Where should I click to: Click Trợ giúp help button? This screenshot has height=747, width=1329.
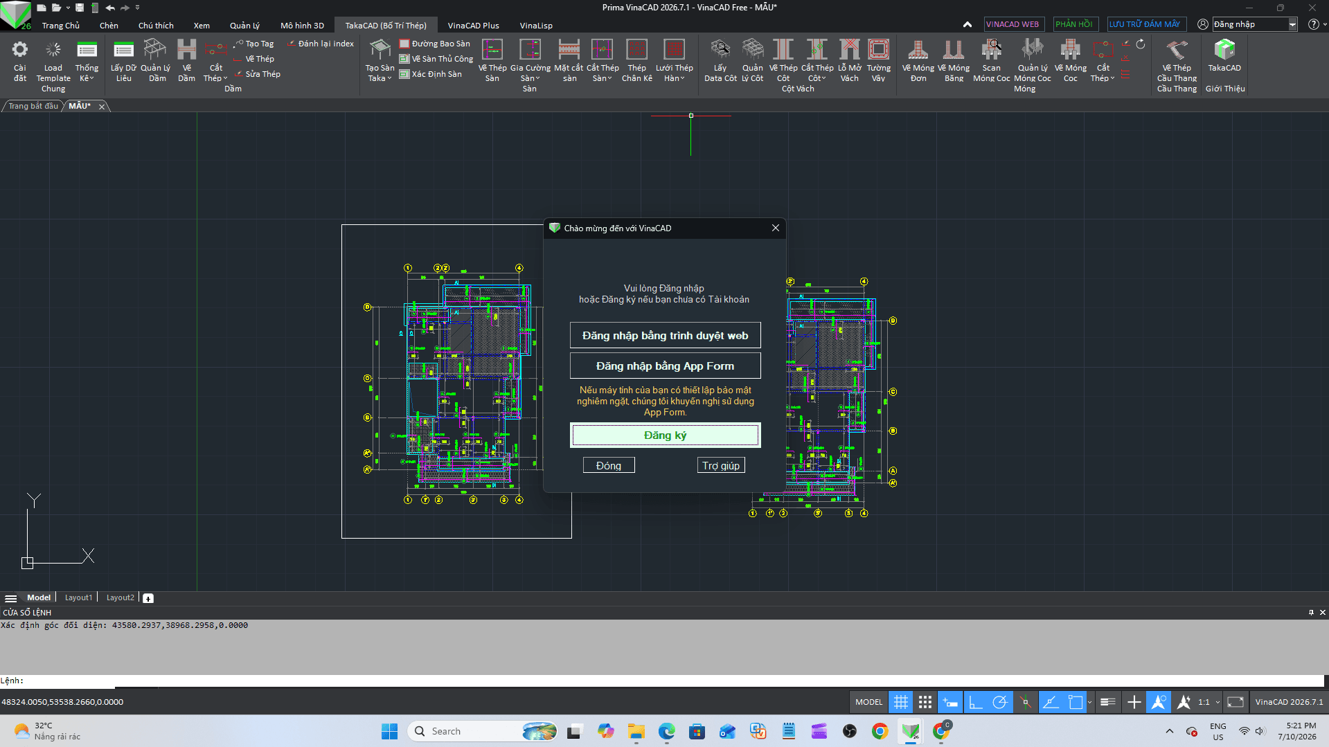721,465
